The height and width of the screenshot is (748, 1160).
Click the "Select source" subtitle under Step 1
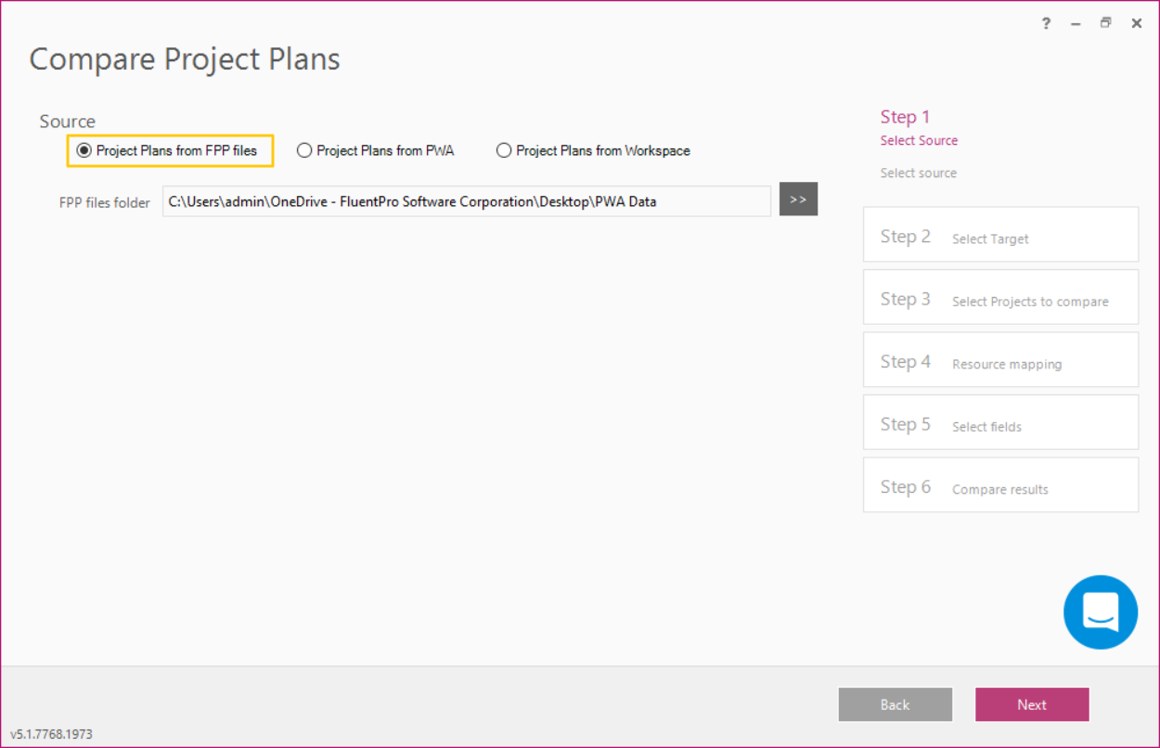click(x=918, y=173)
